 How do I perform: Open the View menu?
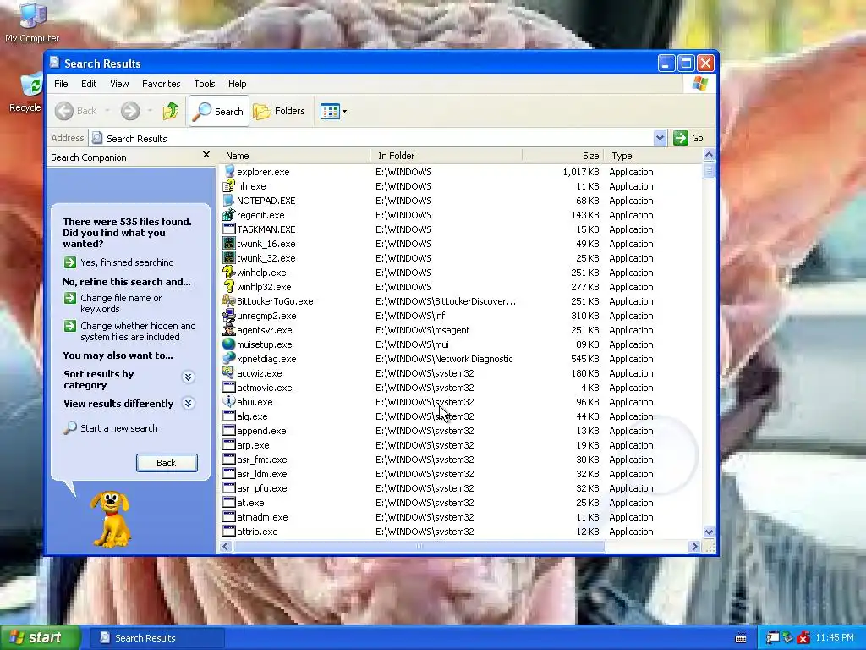click(119, 84)
